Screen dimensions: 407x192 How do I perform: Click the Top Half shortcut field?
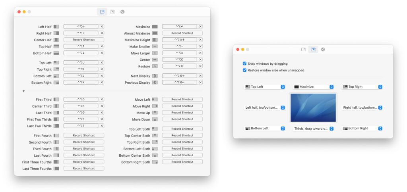coord(81,46)
